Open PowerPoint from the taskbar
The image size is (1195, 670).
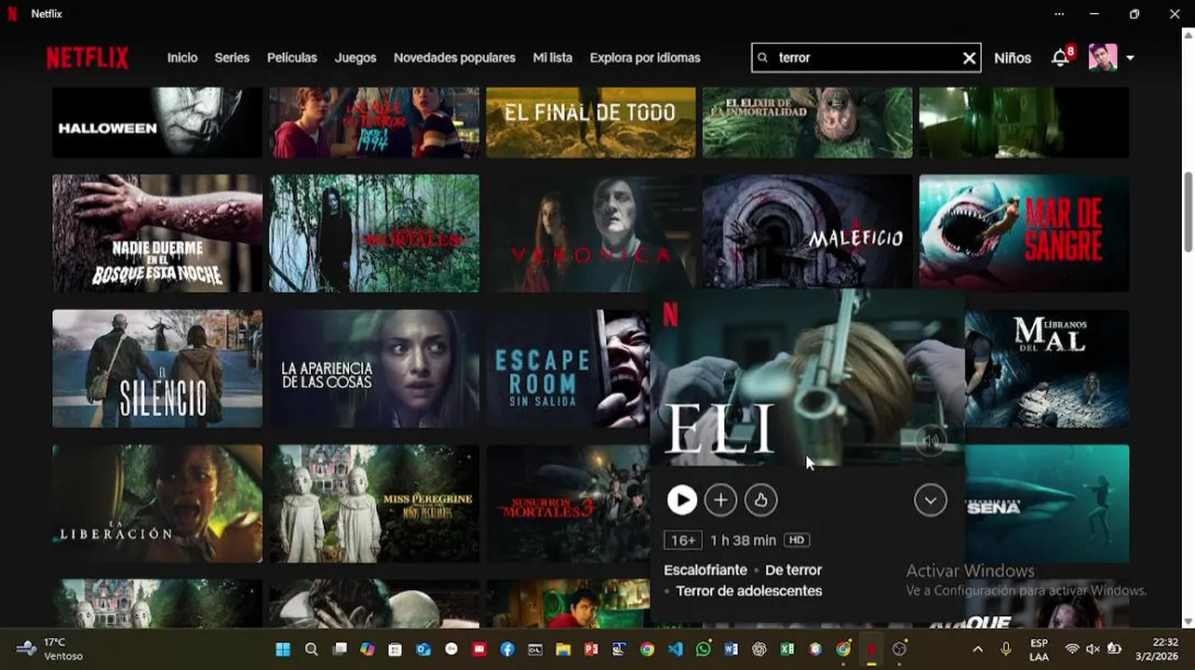[x=591, y=650]
